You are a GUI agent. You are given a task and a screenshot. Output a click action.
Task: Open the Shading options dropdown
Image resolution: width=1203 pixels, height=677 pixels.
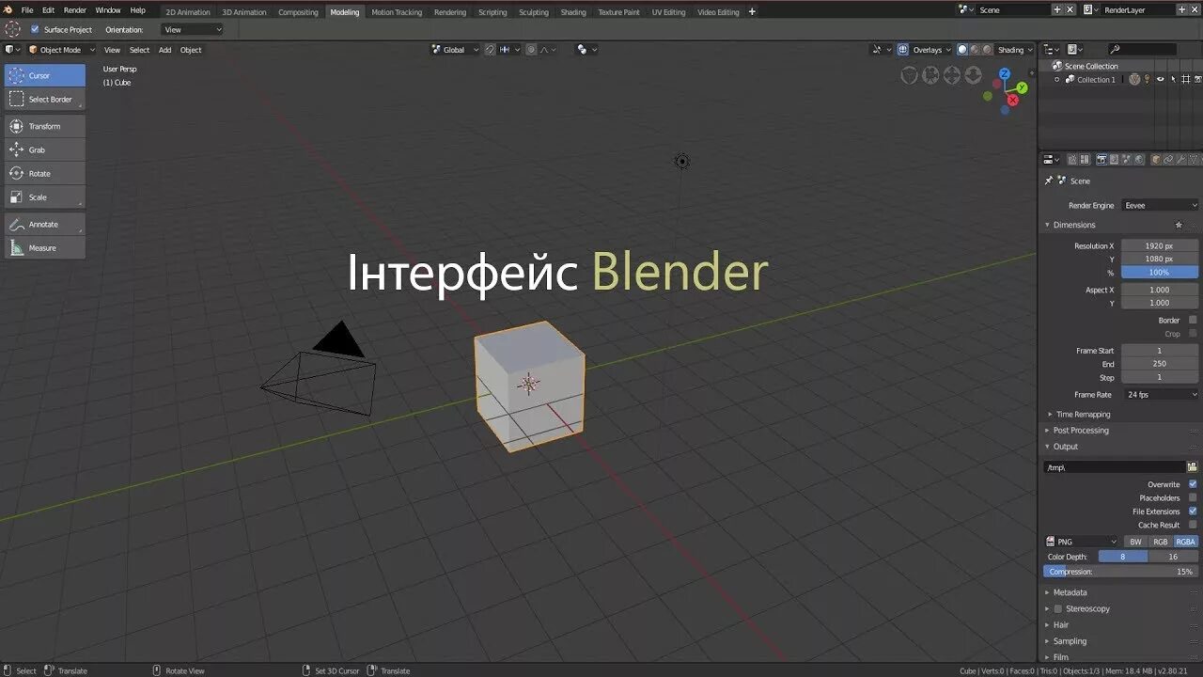click(1015, 50)
